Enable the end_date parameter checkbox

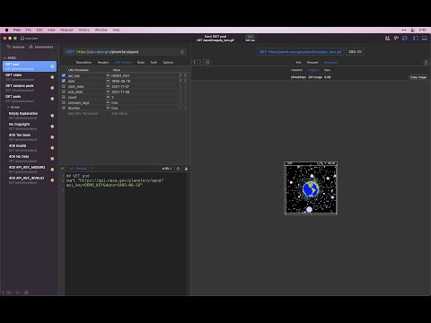(64, 92)
